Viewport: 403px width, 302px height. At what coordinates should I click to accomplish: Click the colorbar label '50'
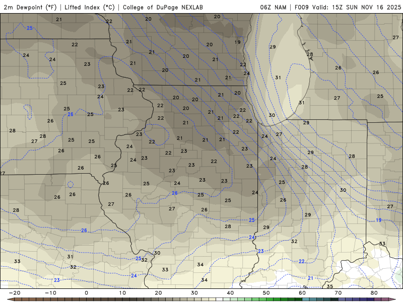(x=266, y=293)
